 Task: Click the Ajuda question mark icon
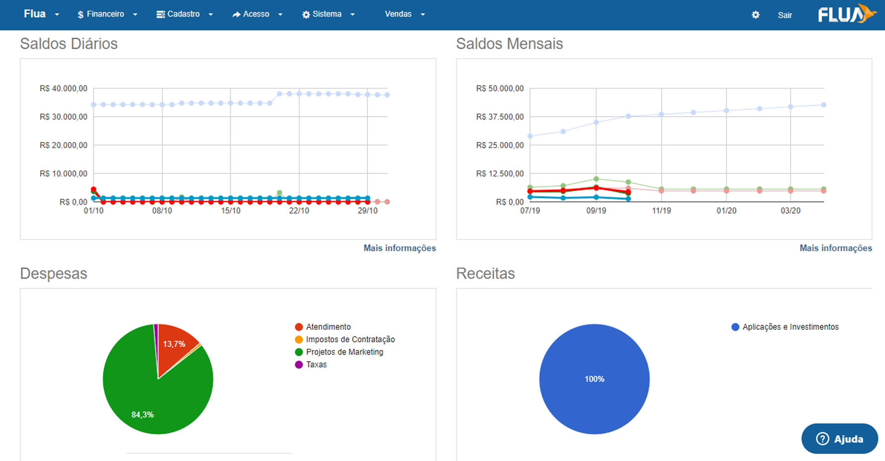point(823,439)
